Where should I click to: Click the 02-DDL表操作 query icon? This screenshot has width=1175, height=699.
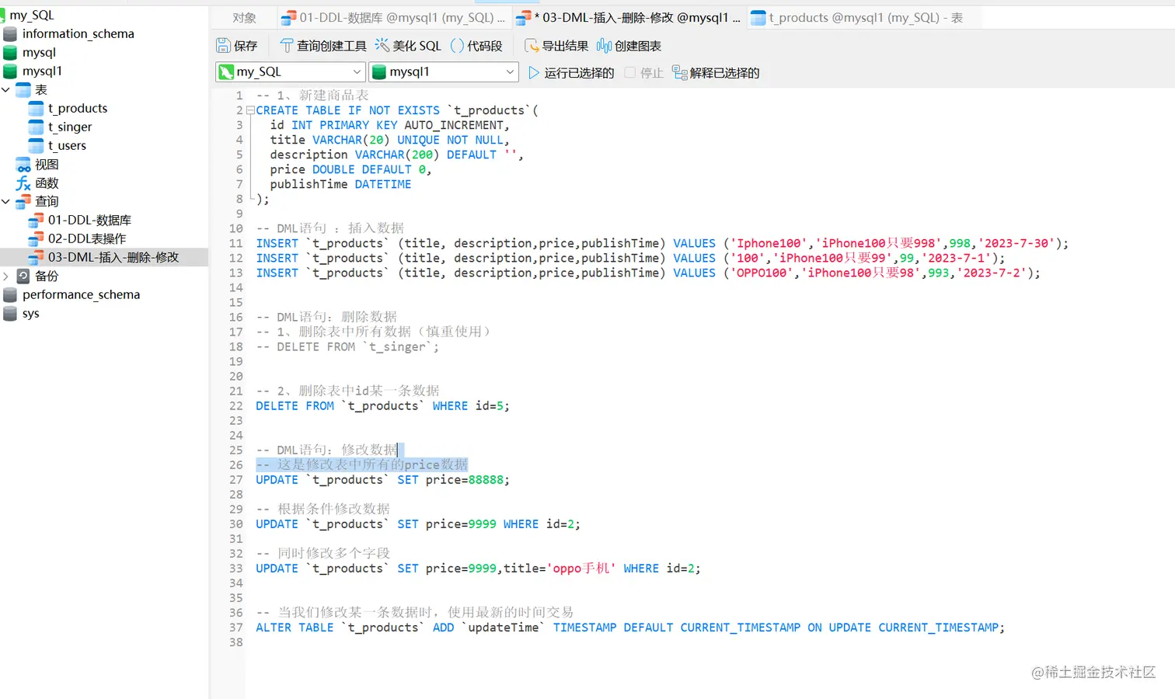pos(36,238)
